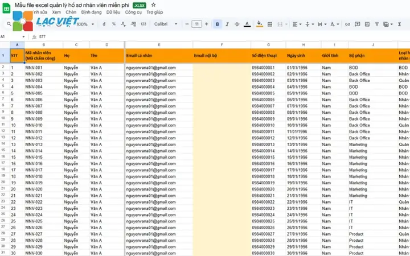Select column A header
Screen dimensions: 410x256
point(17,45)
